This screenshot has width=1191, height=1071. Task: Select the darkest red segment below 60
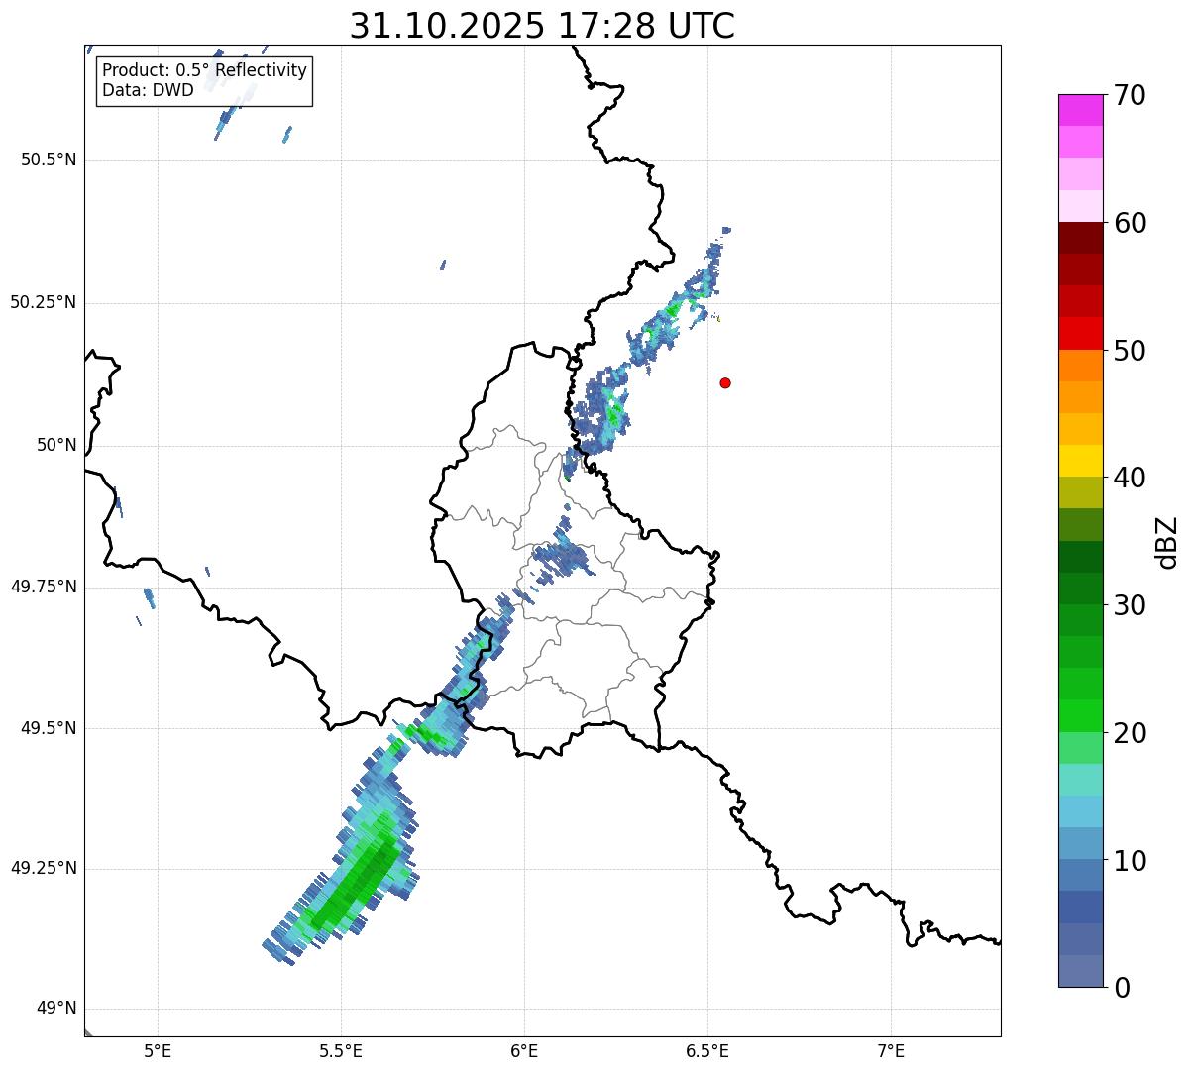click(x=1081, y=238)
